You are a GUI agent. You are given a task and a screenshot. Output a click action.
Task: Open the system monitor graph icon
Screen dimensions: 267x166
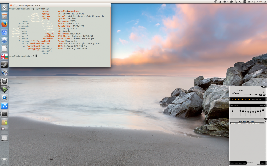5,106
